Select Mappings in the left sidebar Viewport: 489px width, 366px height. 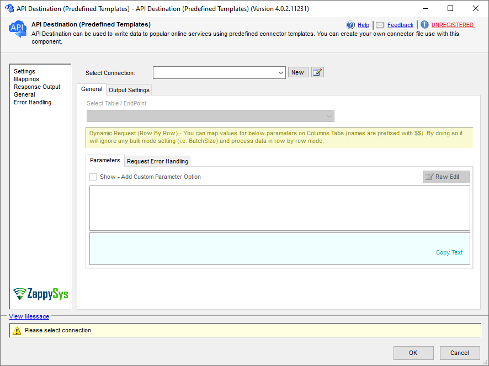tap(26, 79)
